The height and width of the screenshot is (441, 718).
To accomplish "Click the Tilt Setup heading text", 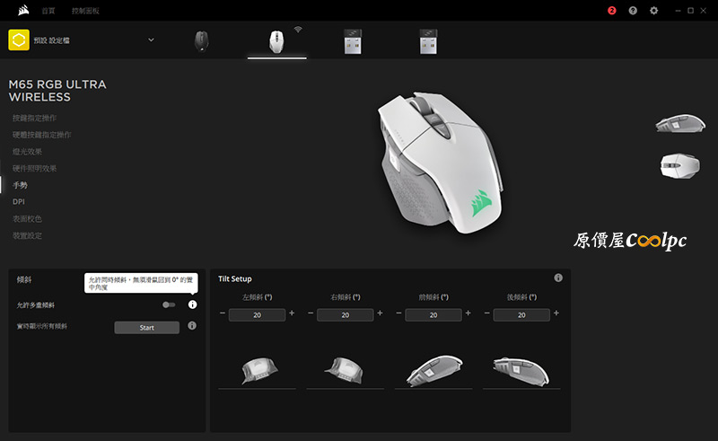I will point(235,278).
